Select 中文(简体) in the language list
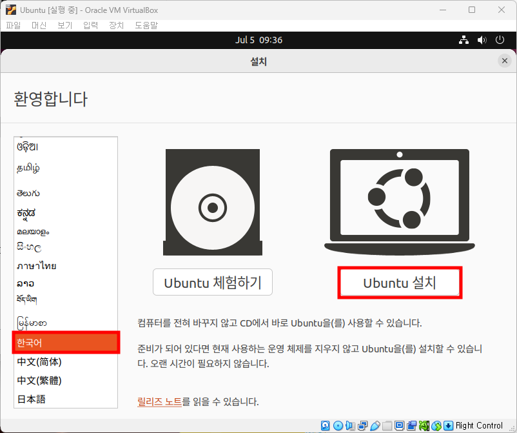Screen dimensions: 517x433 (66, 362)
